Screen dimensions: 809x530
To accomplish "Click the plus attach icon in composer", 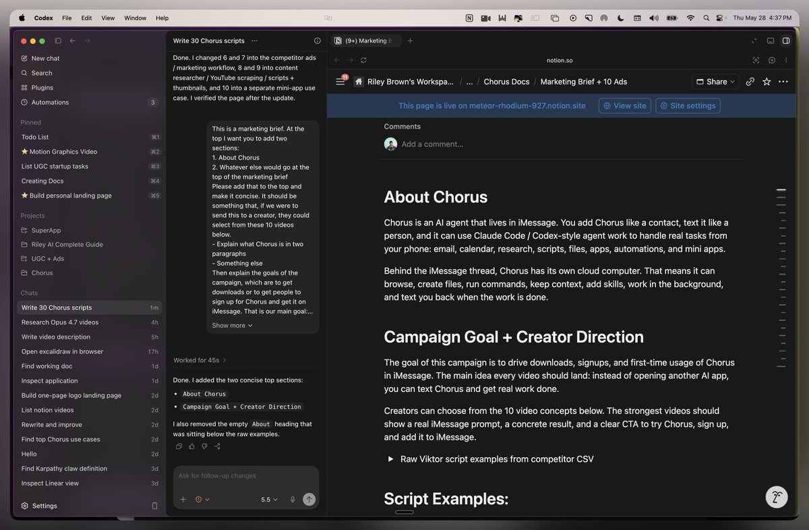I will coord(183,500).
